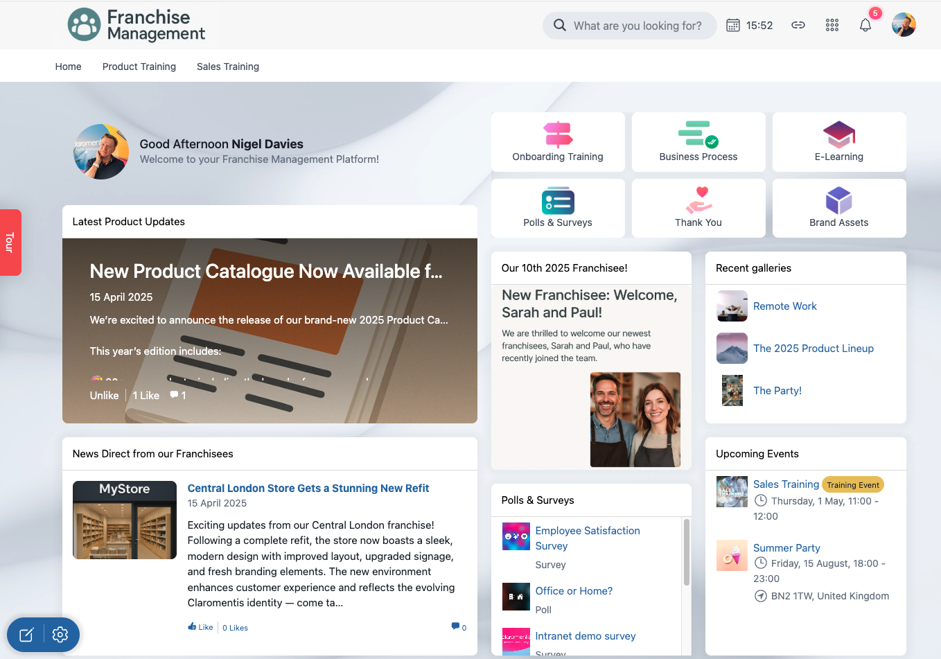941x659 pixels.
Task: Open the notifications bell icon
Action: tap(865, 26)
